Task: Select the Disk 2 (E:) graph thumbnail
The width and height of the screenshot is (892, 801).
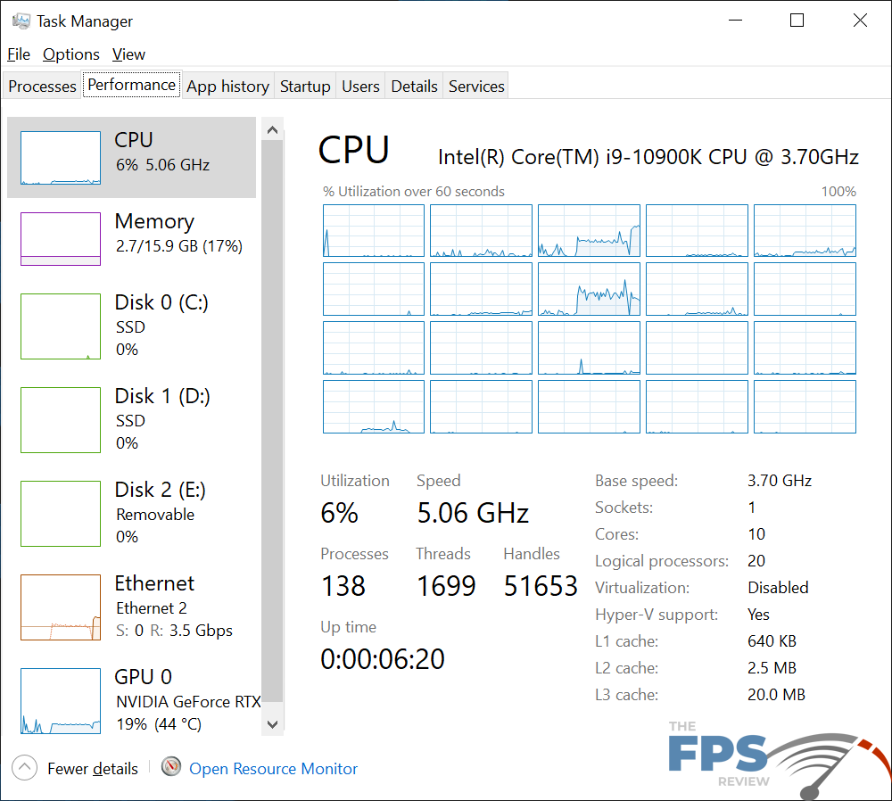Action: coord(61,514)
